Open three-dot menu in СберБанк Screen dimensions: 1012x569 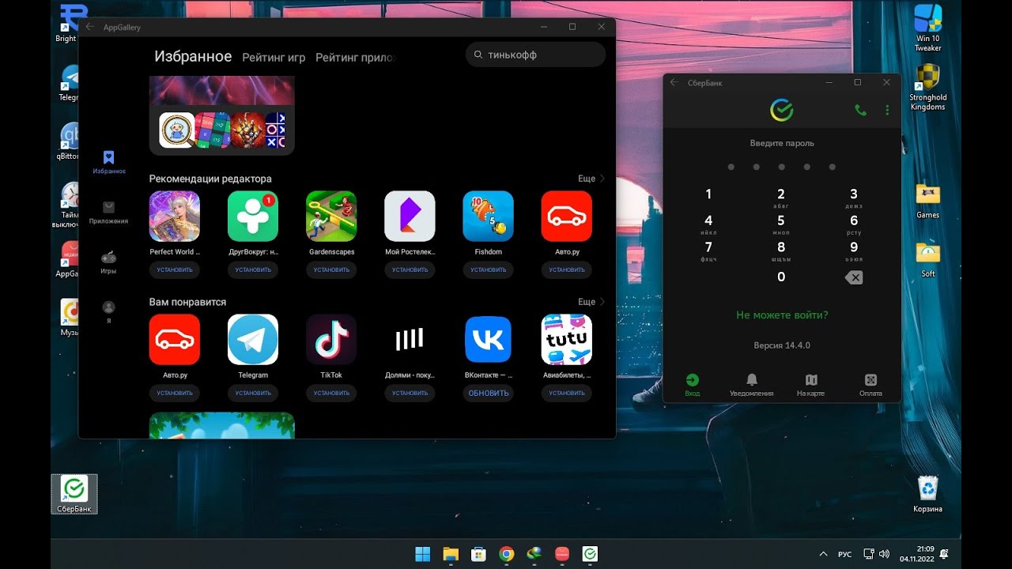[x=887, y=111]
